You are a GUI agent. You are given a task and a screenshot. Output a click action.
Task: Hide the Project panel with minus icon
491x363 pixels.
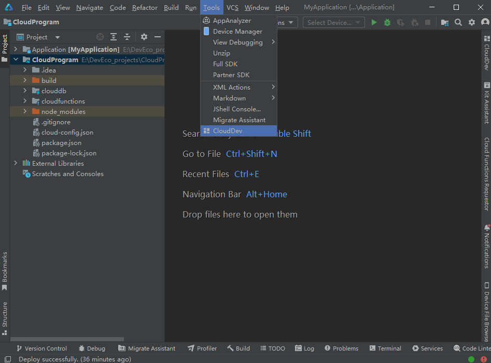158,37
